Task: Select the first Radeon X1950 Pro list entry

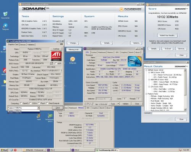Action: pos(24,111)
